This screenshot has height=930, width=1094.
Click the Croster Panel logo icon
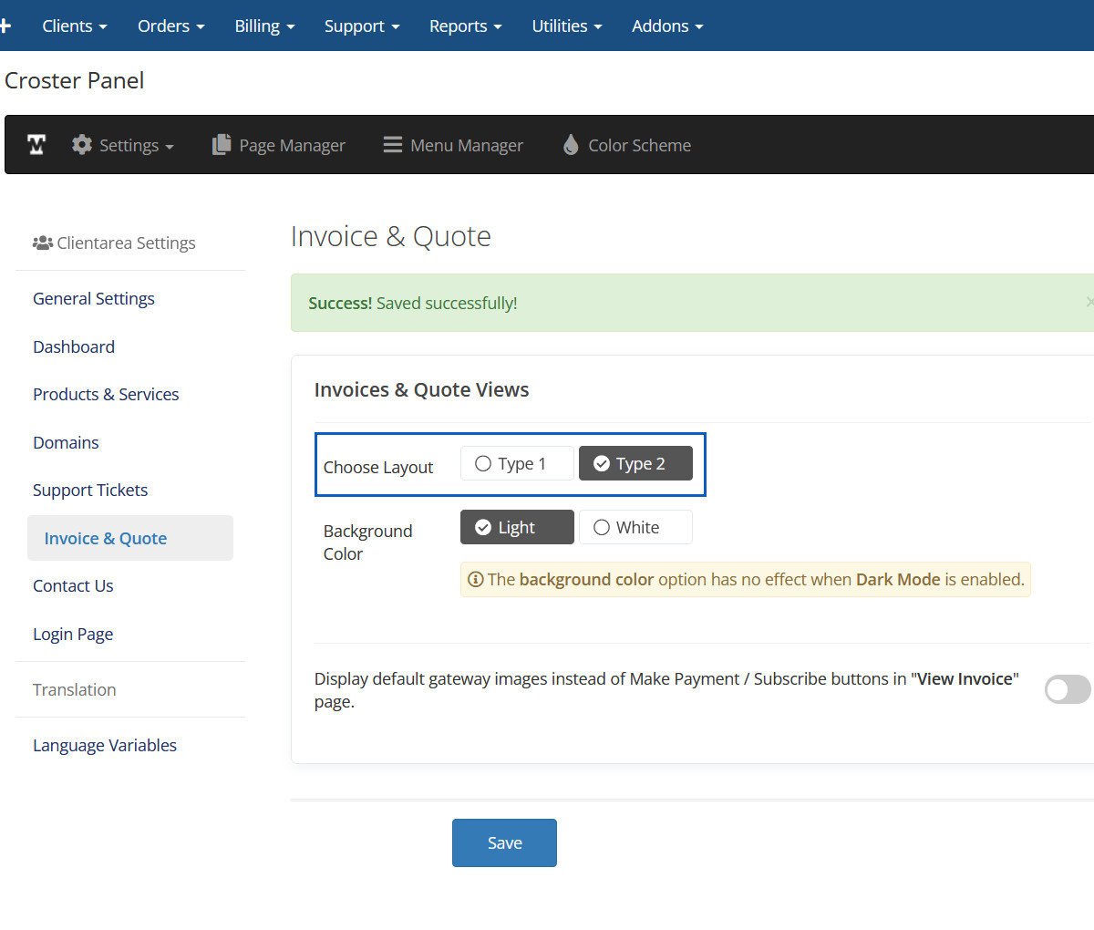pyautogui.click(x=36, y=145)
